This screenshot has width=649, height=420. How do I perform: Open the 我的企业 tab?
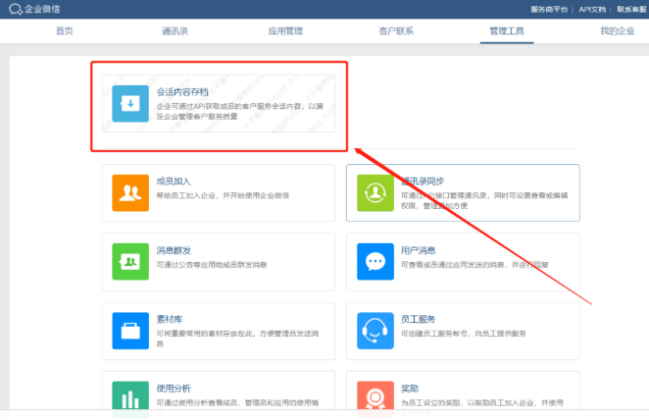618,31
